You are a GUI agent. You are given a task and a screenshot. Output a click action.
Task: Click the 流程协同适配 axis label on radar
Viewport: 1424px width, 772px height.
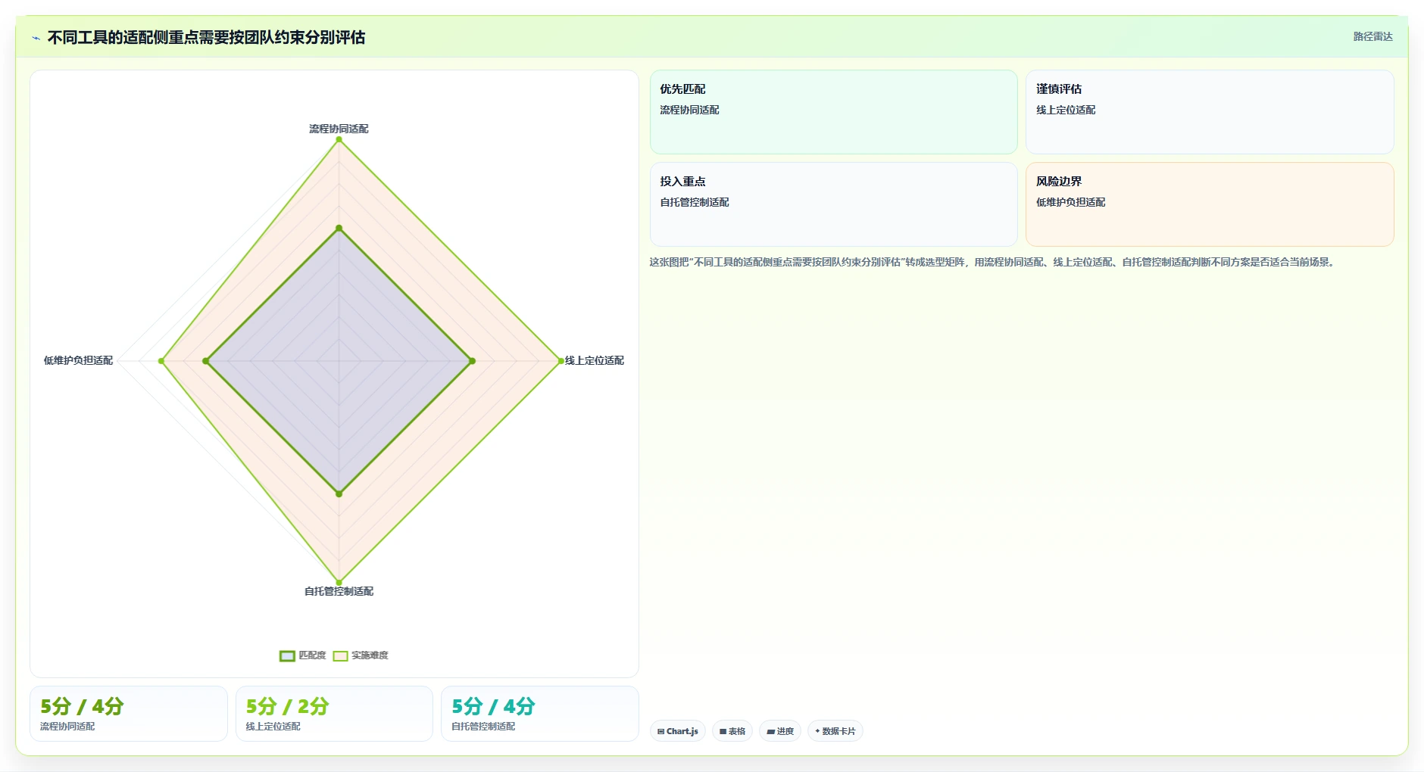[x=339, y=129]
